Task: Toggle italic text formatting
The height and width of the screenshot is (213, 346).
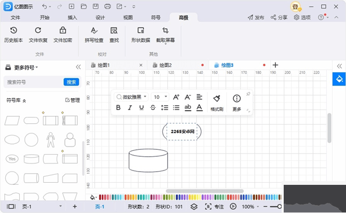Action: (130, 108)
